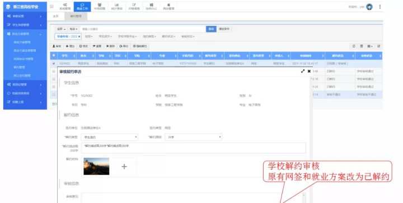The height and width of the screenshot is (203, 403).
Task: Open the second small dropdown left of search input
Action: [73, 29]
